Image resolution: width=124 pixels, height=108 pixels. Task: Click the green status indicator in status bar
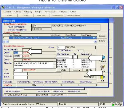[x=113, y=105]
